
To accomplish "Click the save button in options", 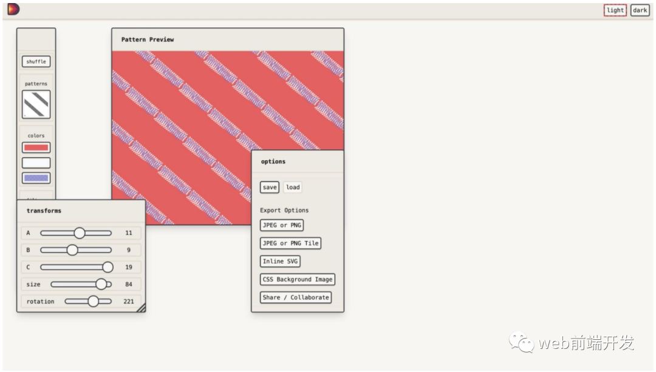I will [270, 188].
